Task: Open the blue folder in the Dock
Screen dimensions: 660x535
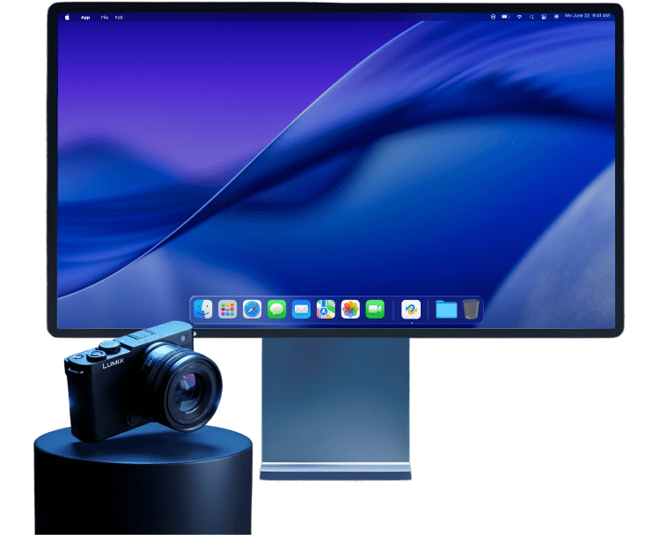Action: click(x=446, y=310)
